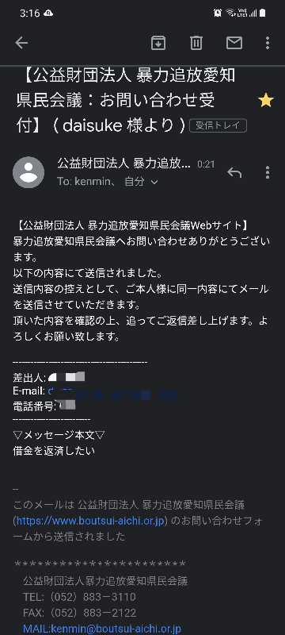
Task: Tap sender name 公益財団法人 暴力追放
Action: tap(124, 164)
